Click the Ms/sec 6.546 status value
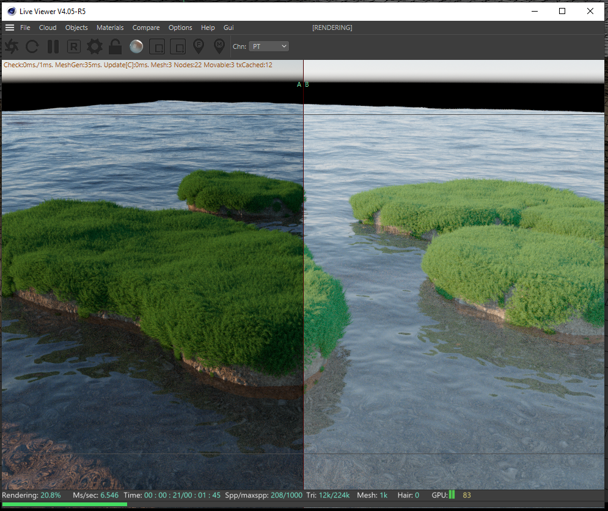The width and height of the screenshot is (608, 511). pos(96,495)
